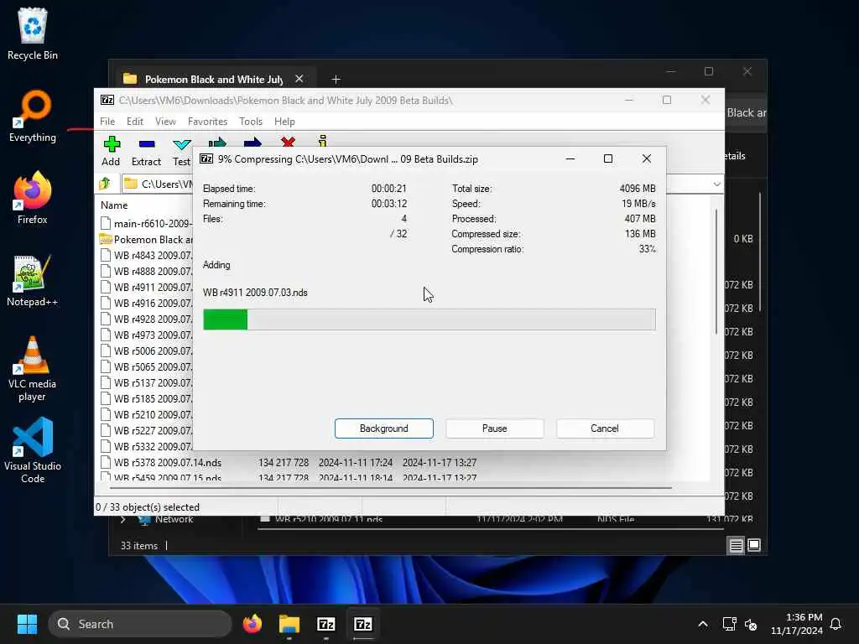This screenshot has width=859, height=644.
Task: Close the Pokemon Black and White Explorer tab
Action: click(299, 79)
